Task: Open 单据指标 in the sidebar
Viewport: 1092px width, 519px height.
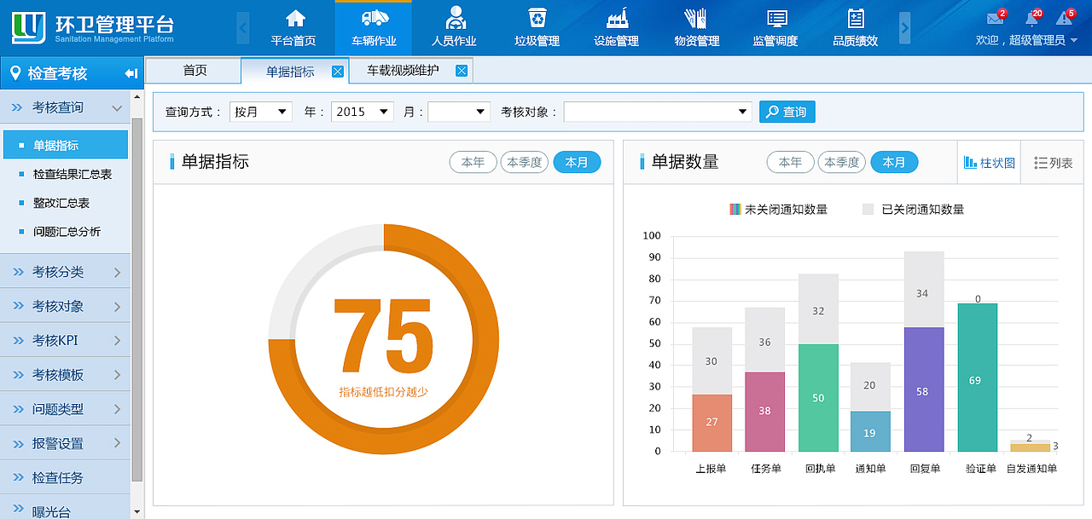Action: 65,146
